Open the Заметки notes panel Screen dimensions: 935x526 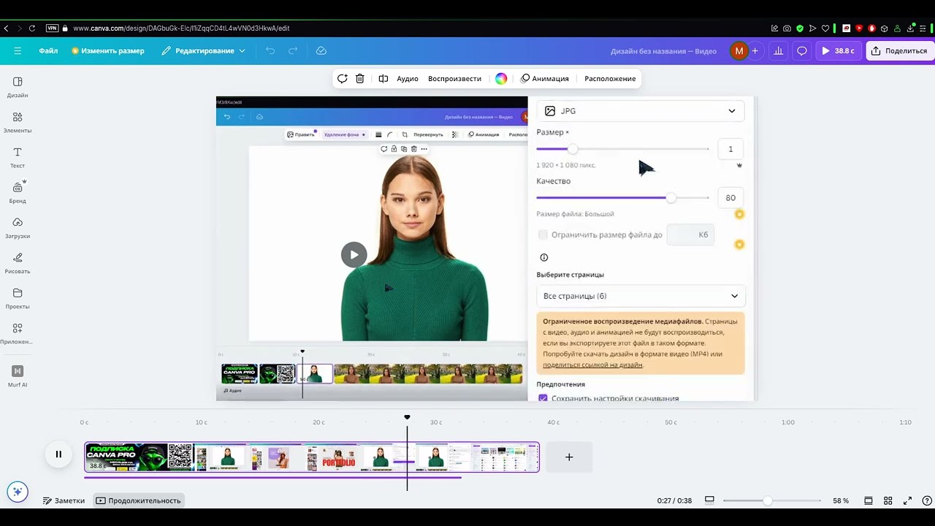click(64, 500)
